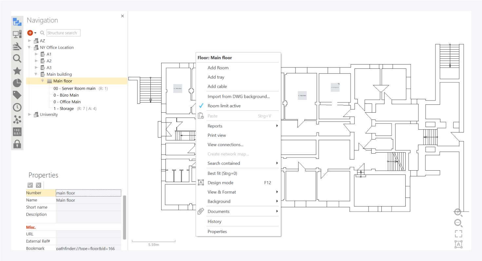Collapse the Main building tree node

[36, 74]
